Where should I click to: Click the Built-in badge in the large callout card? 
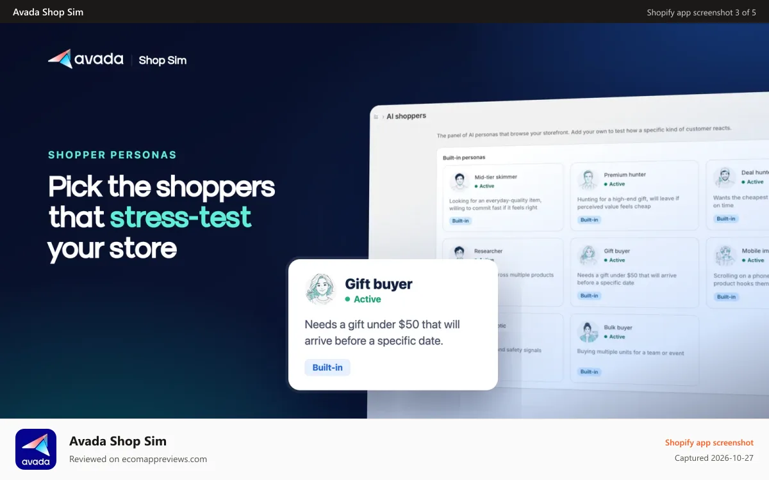point(327,367)
